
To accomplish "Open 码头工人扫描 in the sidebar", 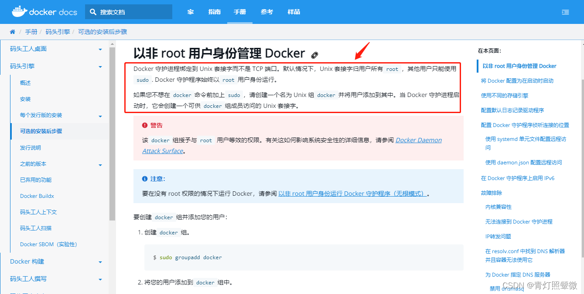I will (x=36, y=228).
